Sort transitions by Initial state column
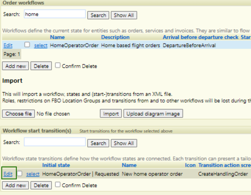The width and height of the screenshot is (251, 195). point(56,165)
